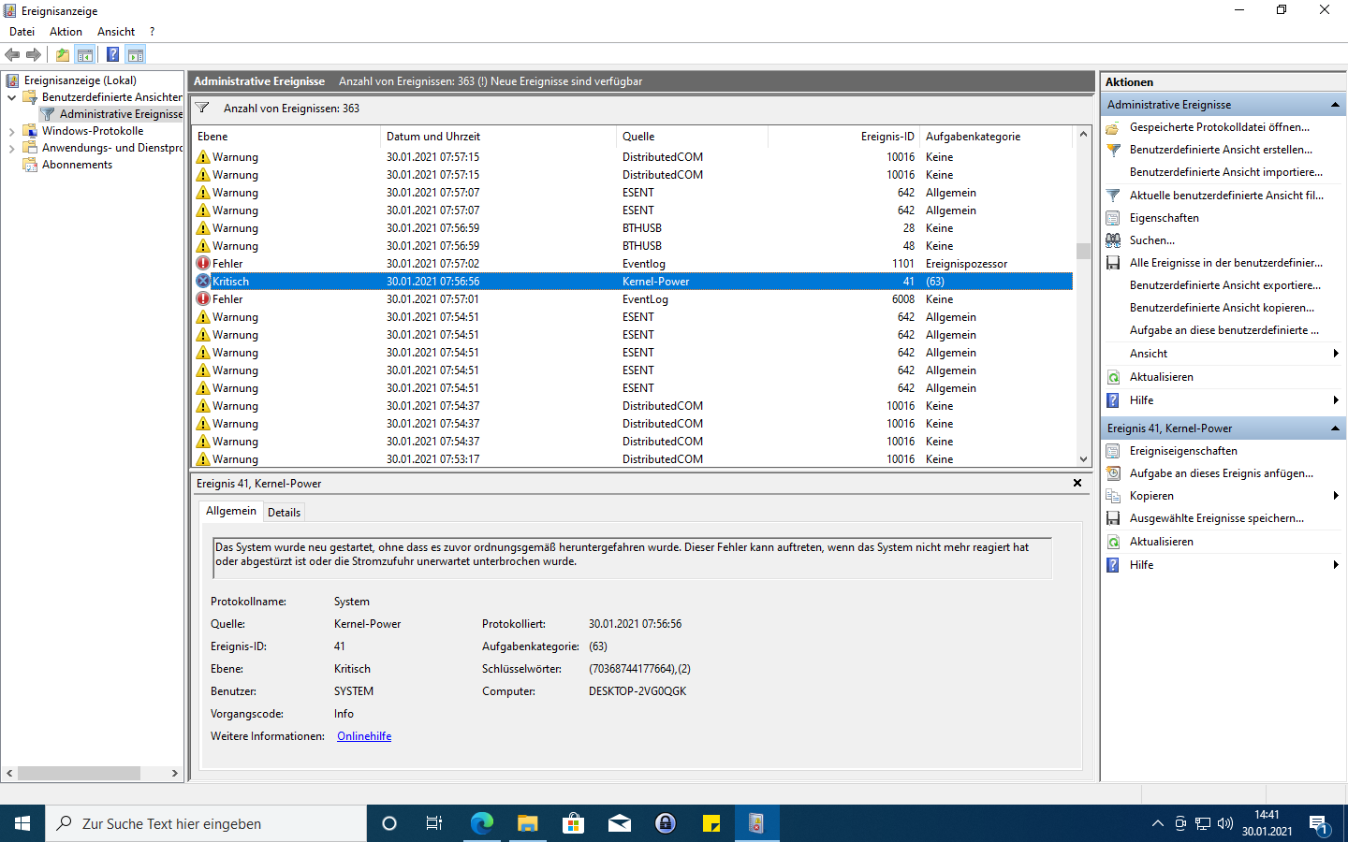The height and width of the screenshot is (842, 1348).
Task: Click the Kopieren icon in Aktionen
Action: point(1113,496)
